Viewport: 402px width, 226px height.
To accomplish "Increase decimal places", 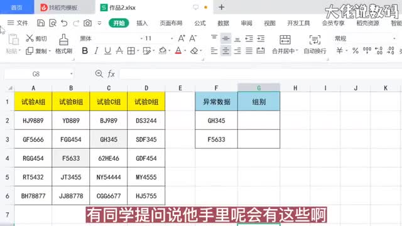I will pos(379,50).
